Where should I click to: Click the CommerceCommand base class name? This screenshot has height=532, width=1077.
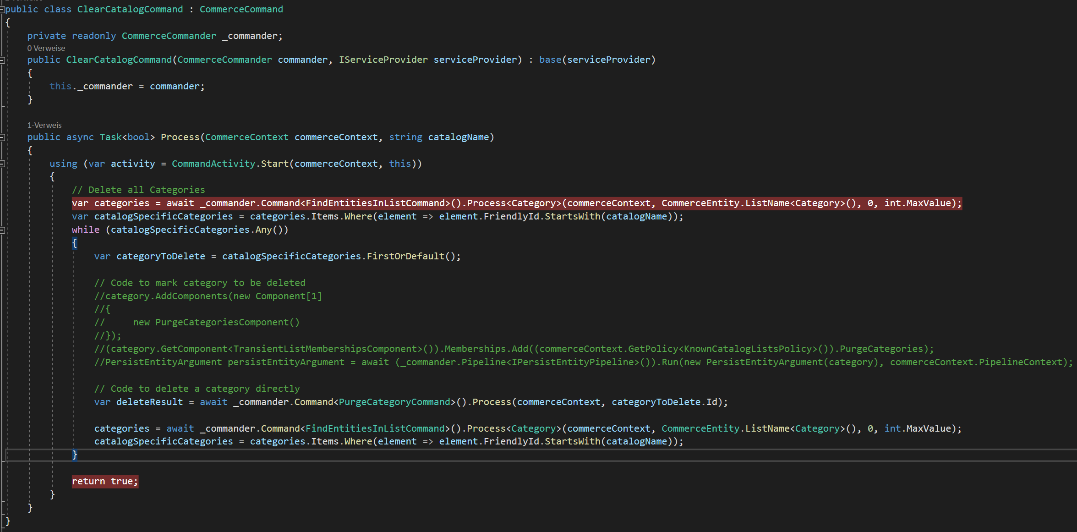coord(241,9)
